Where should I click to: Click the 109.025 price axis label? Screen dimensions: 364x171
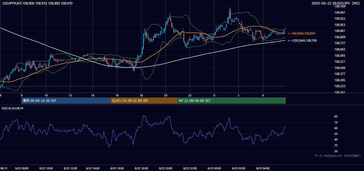pos(339,19)
